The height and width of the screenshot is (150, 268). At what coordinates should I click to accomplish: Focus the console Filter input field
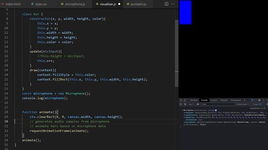(x=218, y=104)
